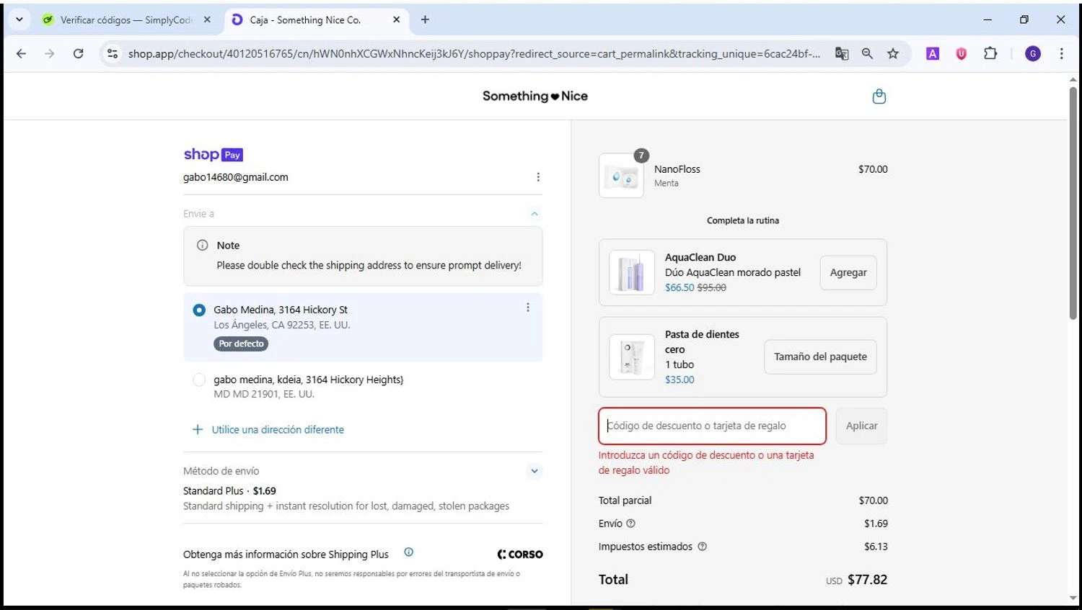Click the Something Nice store logo
1082x610 pixels.
[x=535, y=96]
